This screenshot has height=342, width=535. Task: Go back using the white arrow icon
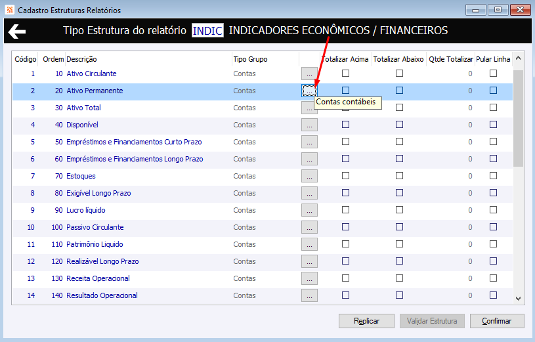coord(17,32)
